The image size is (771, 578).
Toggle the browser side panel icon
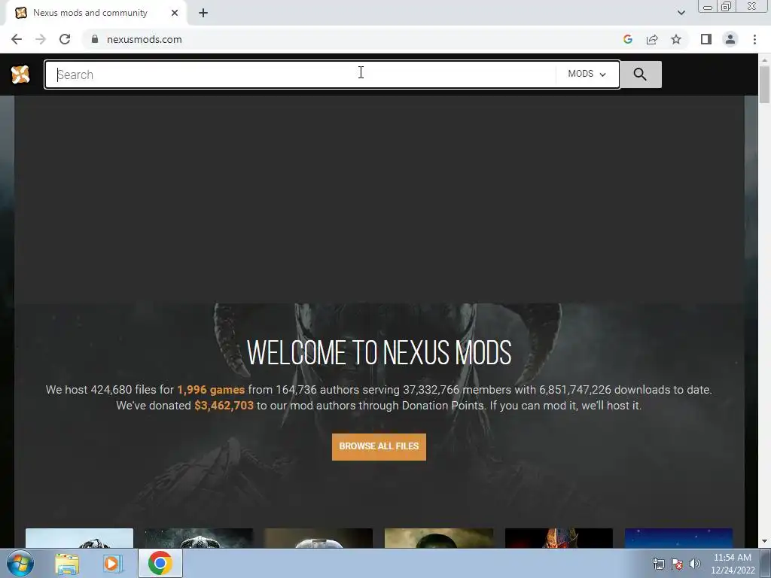coord(706,39)
